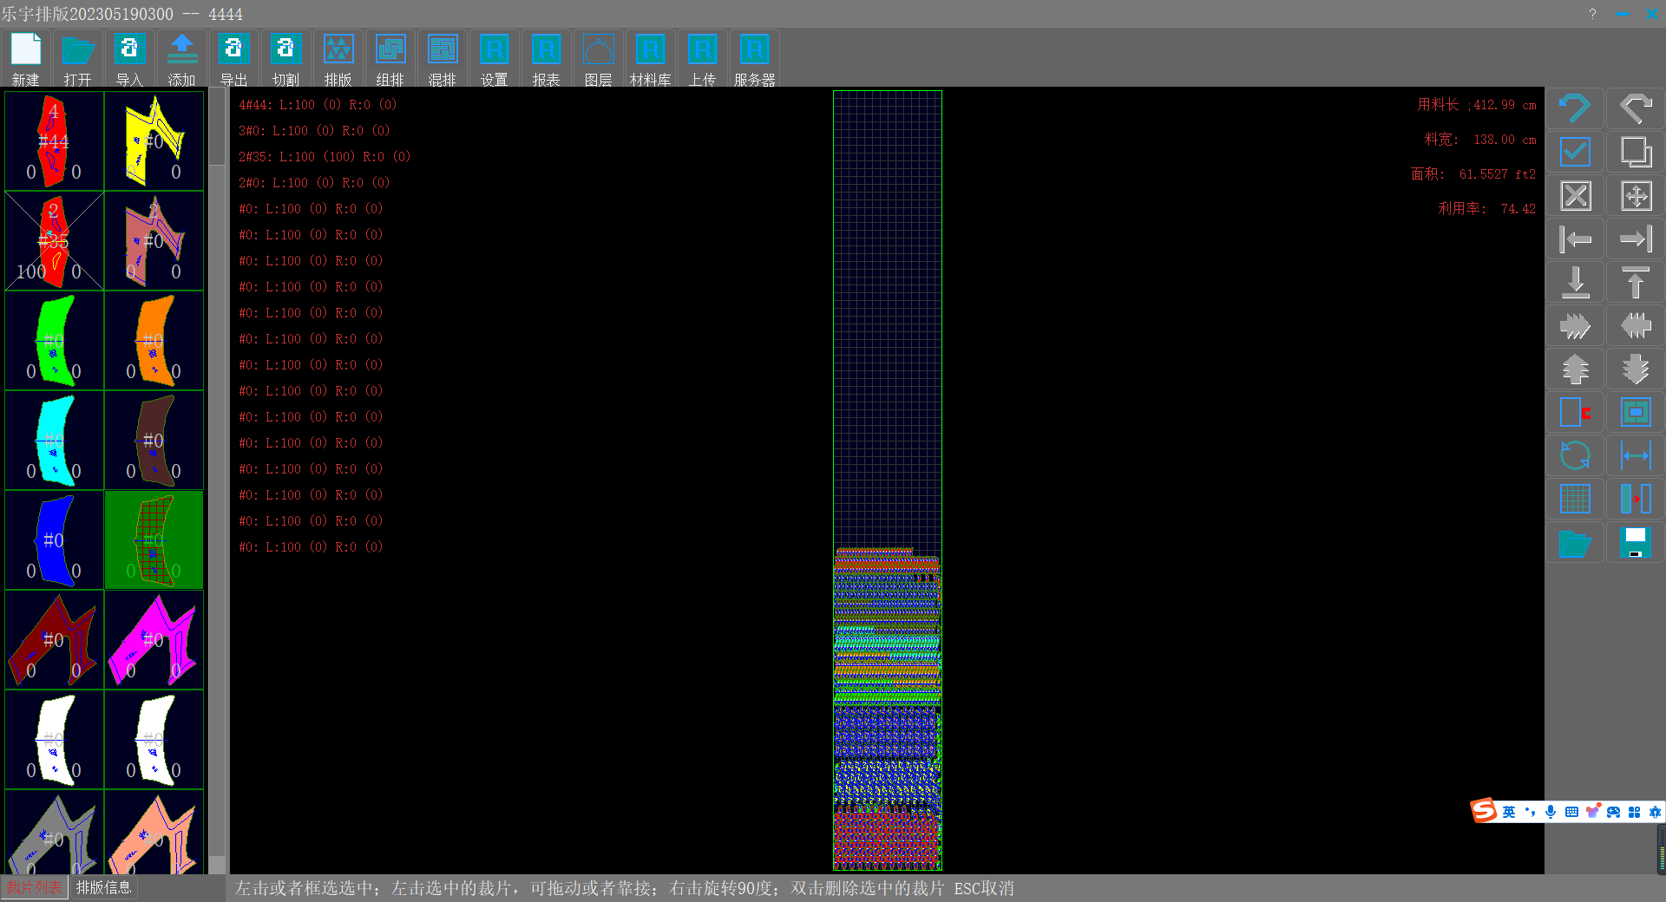Image resolution: width=1666 pixels, height=902 pixels.
Task: Click the 切割 (Cut) toolbar icon
Action: point(286,57)
